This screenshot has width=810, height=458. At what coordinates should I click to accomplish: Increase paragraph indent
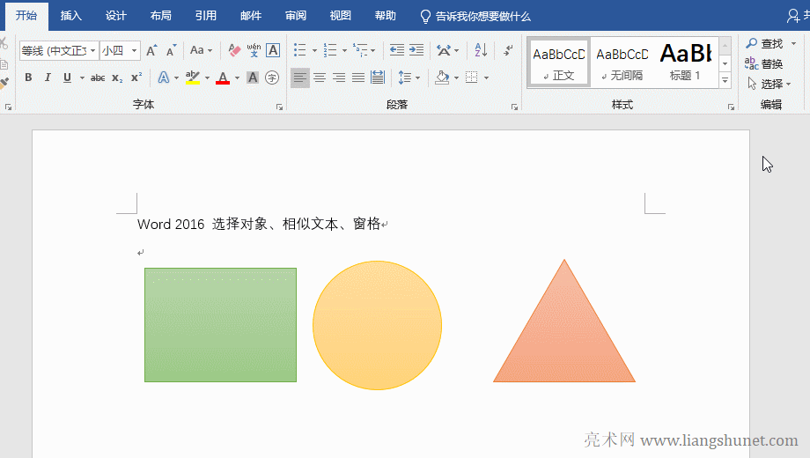[416, 50]
